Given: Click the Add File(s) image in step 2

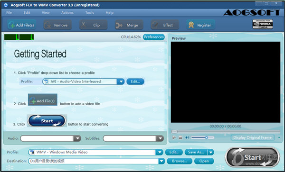Looking at the screenshot, I should coord(43,100).
